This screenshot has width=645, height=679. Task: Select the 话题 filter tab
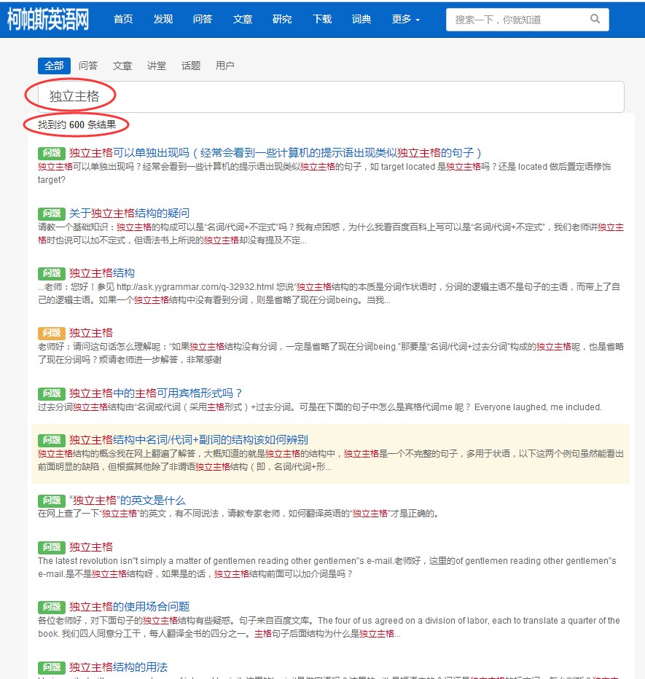191,66
